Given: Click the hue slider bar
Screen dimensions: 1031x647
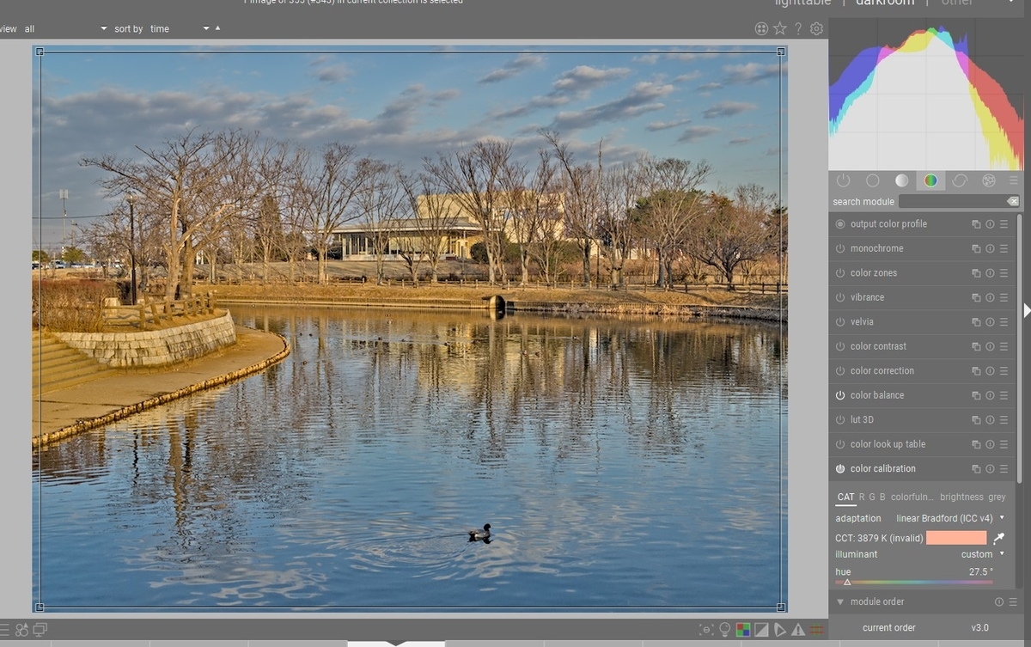Looking at the screenshot, I should click(x=914, y=582).
